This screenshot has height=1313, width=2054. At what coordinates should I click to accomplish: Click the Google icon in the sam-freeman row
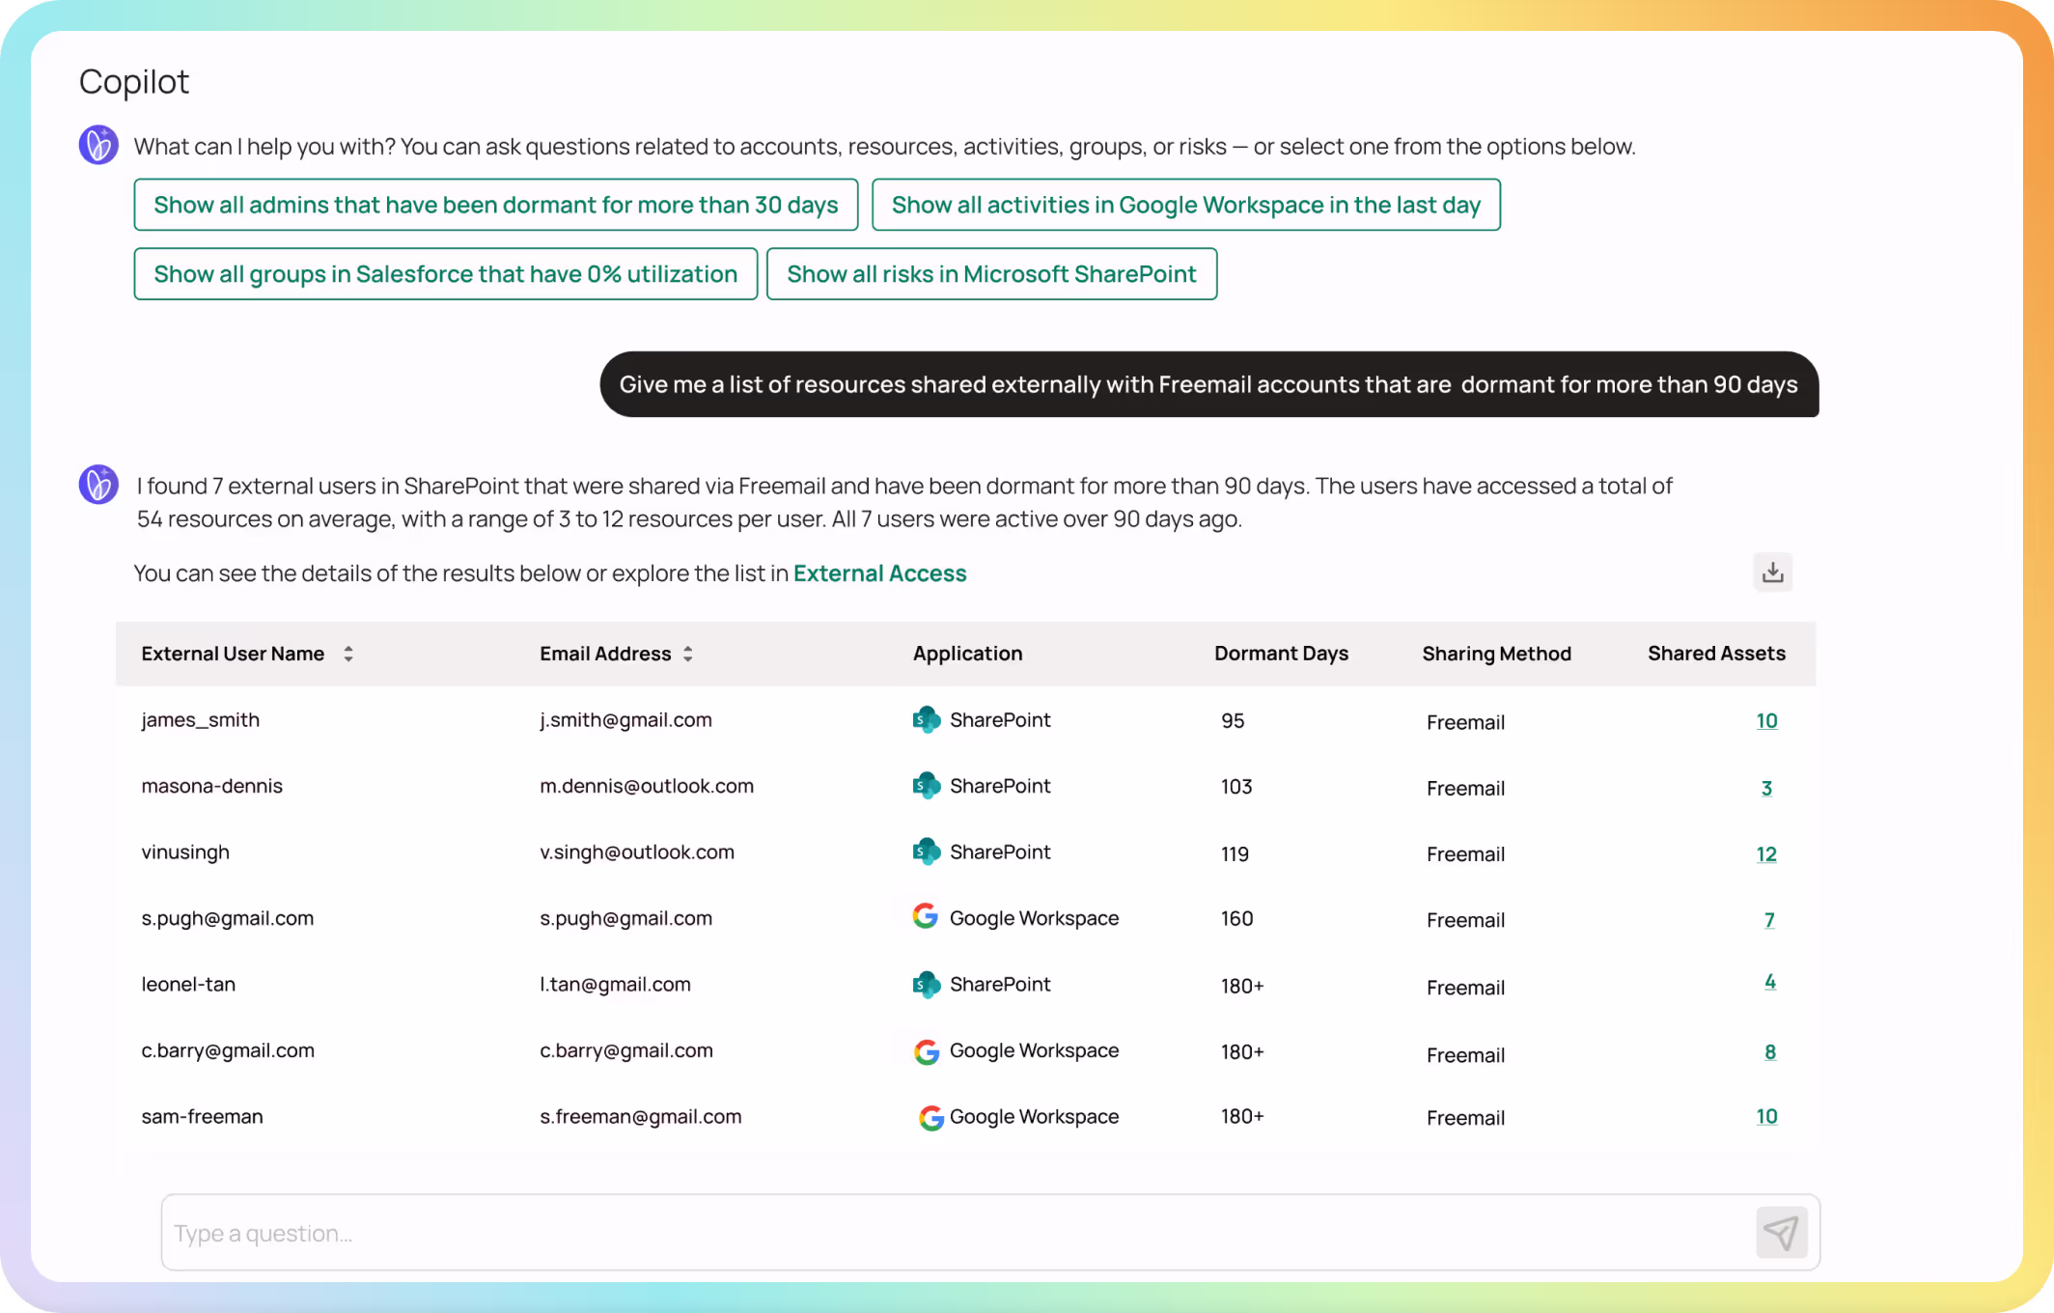[930, 1117]
